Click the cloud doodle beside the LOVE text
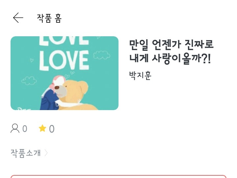This screenshot has height=178, width=237. 102,55
